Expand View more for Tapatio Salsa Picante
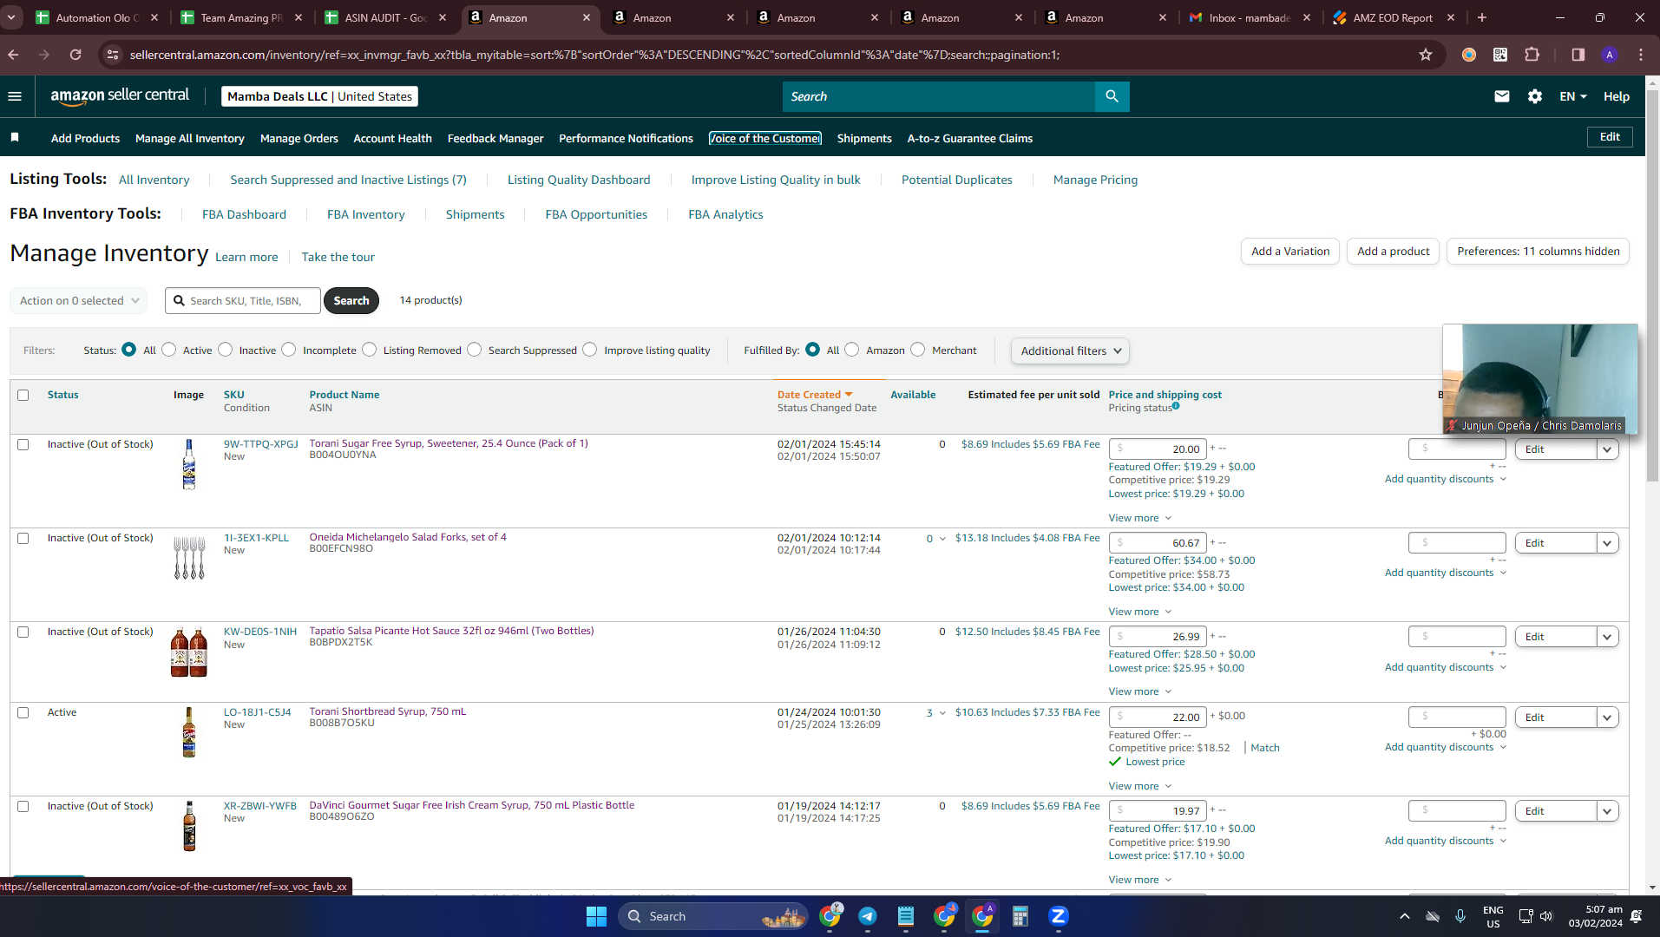Screen dimensions: 1660x937 click(1139, 691)
